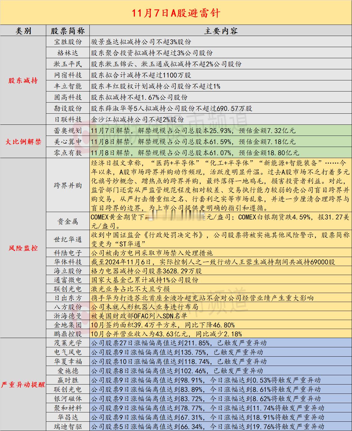The height and width of the screenshot is (431, 352).
Task: Click the 股东减持 category cell
Action: 23,80
